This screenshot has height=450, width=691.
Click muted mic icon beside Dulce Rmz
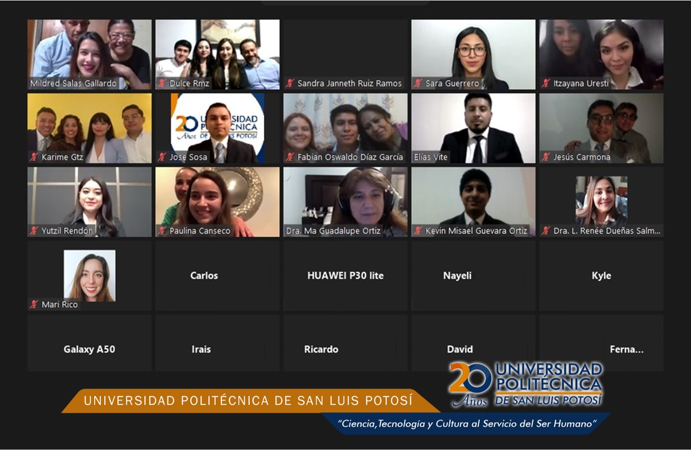(162, 83)
